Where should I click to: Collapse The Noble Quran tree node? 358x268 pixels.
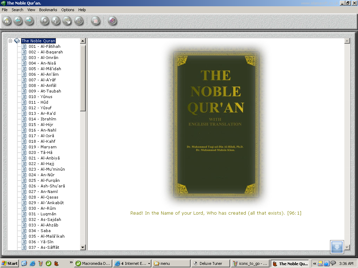(x=10, y=41)
